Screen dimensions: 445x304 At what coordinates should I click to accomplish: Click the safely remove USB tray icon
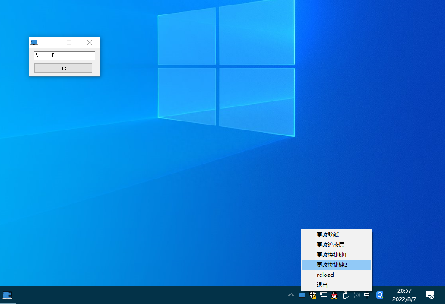[345, 295]
